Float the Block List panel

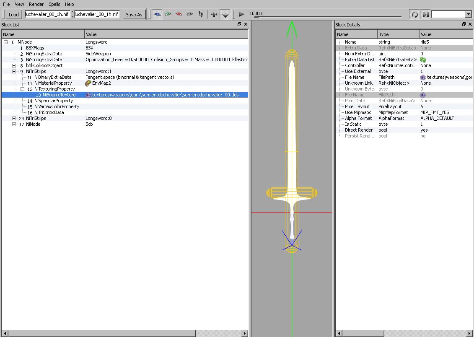(239, 24)
